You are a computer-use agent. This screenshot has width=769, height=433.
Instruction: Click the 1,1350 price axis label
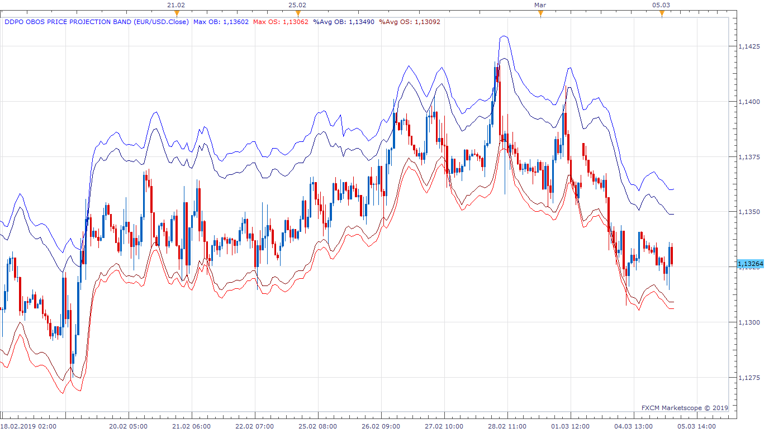[x=749, y=212]
